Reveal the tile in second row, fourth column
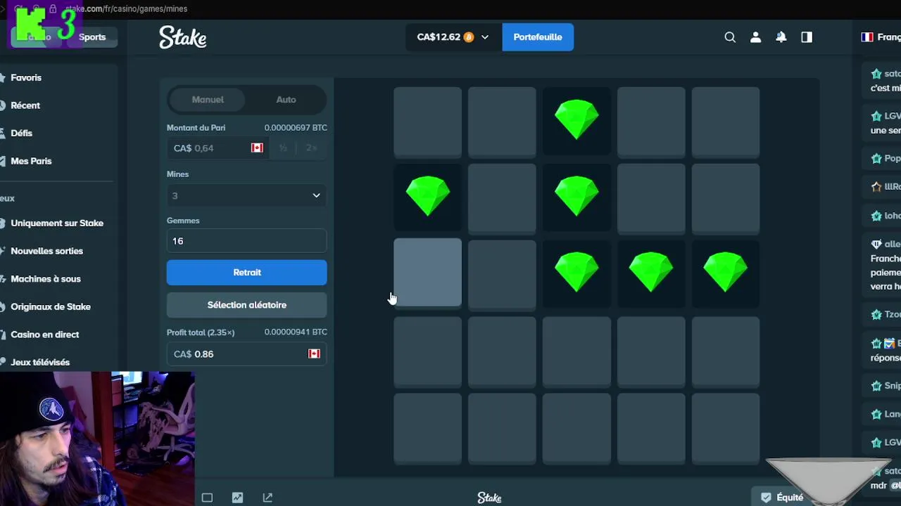The image size is (901, 506). pos(651,197)
